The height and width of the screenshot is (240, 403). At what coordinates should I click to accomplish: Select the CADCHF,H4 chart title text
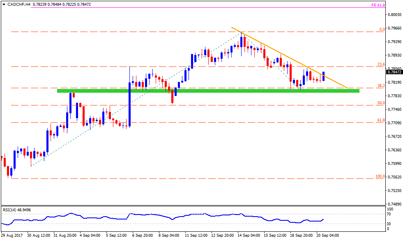click(x=19, y=5)
